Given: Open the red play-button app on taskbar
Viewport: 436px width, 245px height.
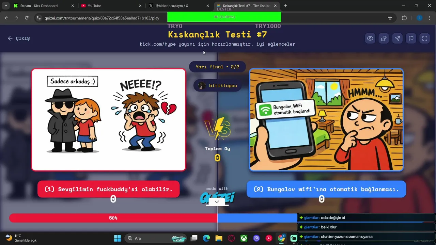Looking at the screenshot, I should pyautogui.click(x=269, y=238).
